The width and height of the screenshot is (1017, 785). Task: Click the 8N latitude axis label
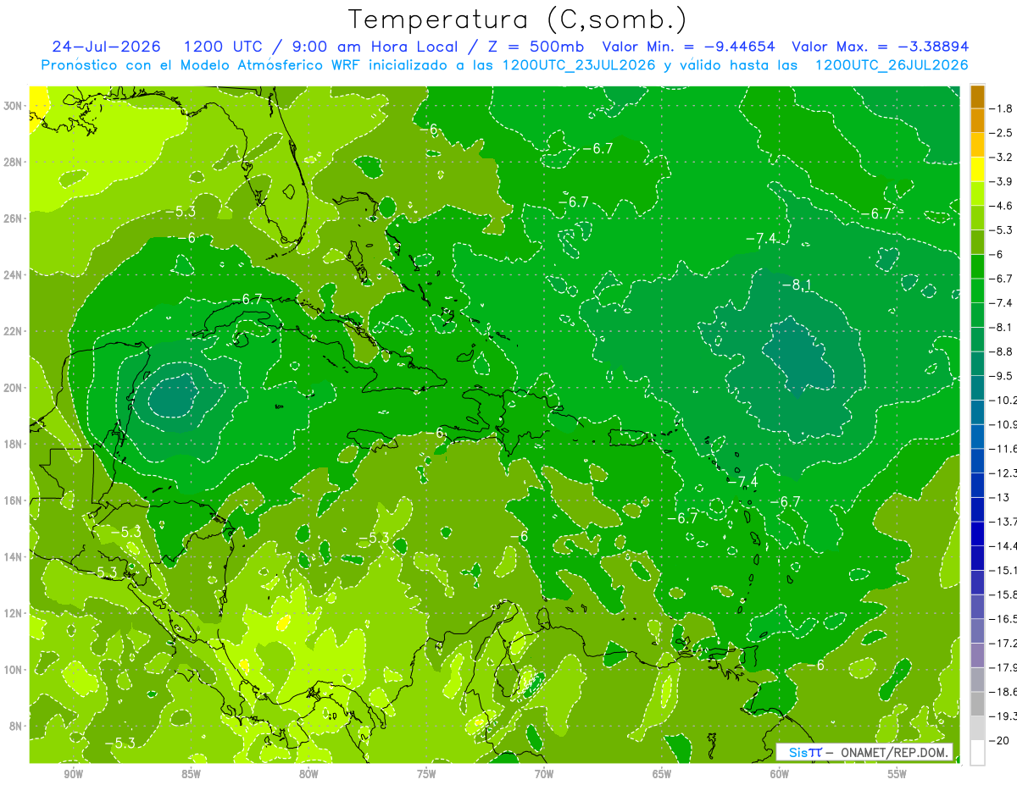[x=17, y=726]
